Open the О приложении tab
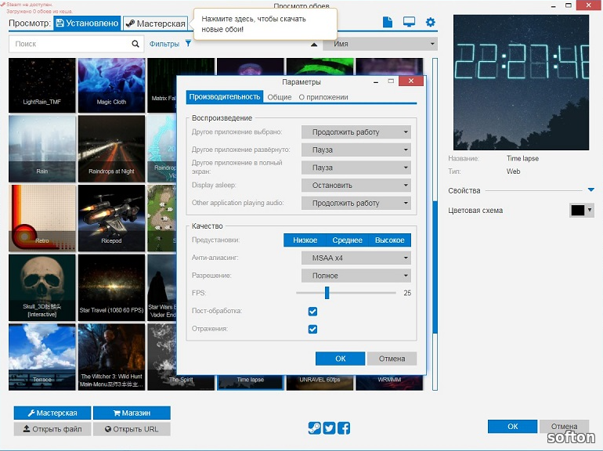Screen dimensions: 603x451 point(323,97)
